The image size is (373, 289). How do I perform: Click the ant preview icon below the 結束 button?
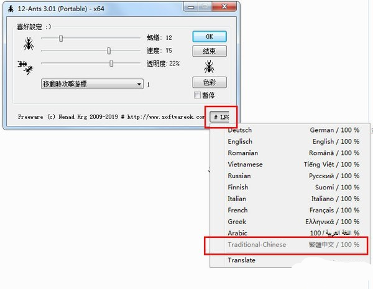[209, 67]
